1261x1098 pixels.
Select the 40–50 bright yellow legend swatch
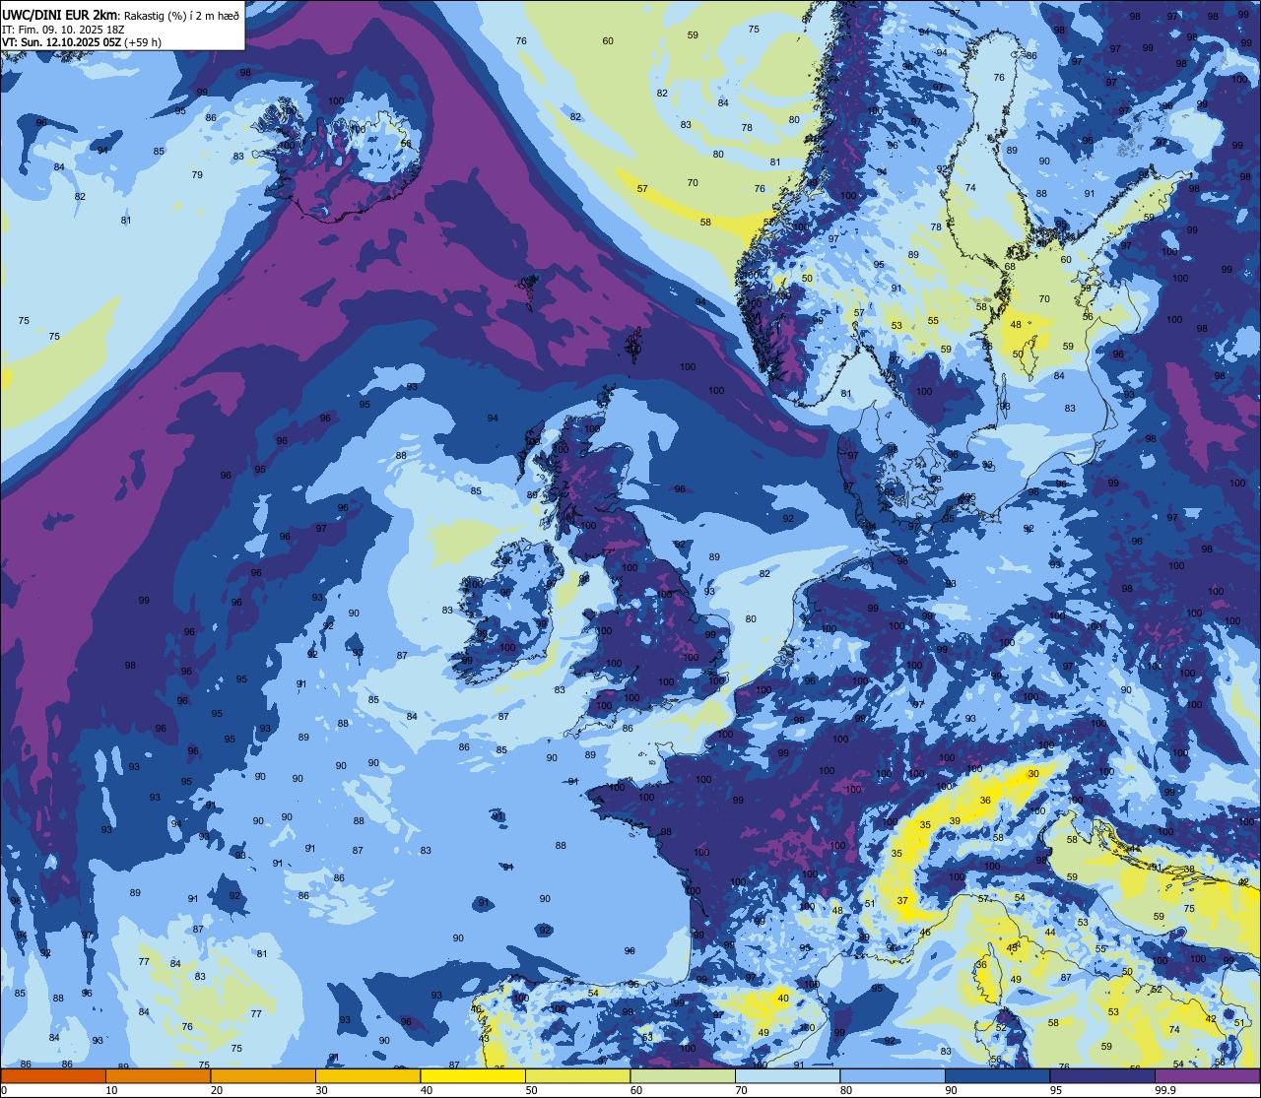point(473,1075)
